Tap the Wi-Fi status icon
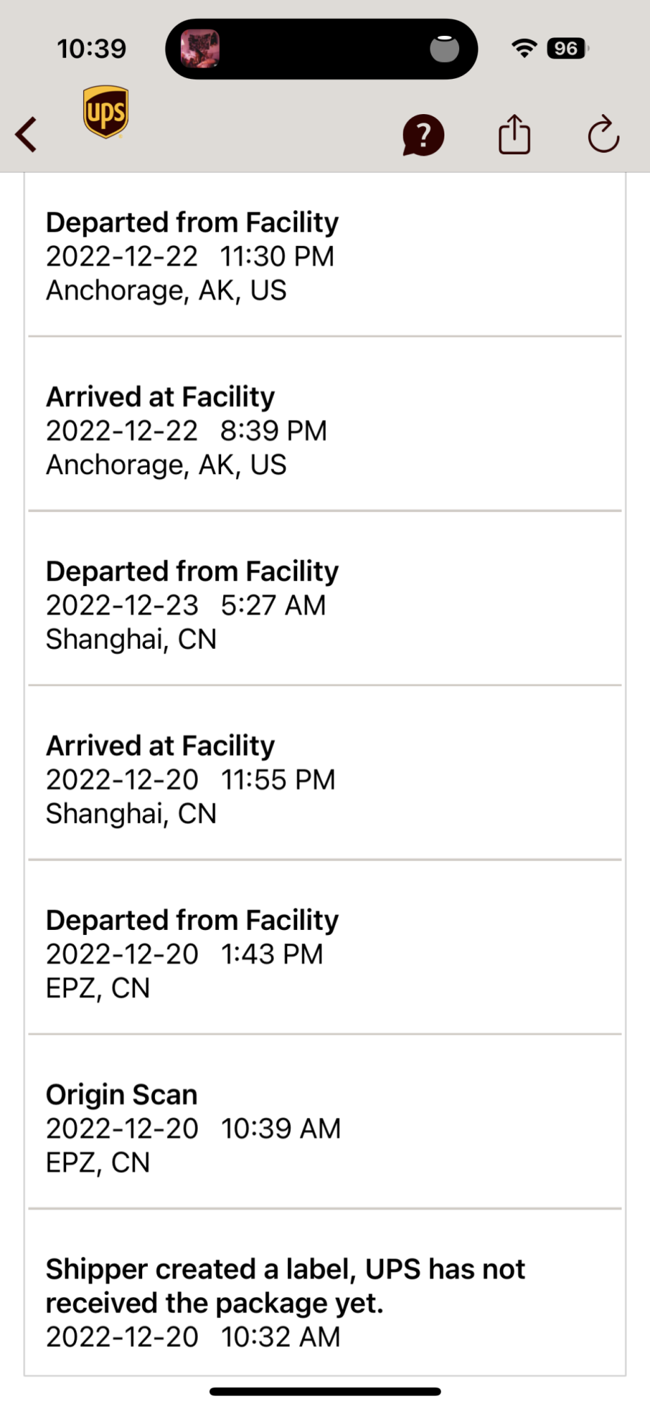Image resolution: width=650 pixels, height=1409 pixels. click(x=524, y=49)
